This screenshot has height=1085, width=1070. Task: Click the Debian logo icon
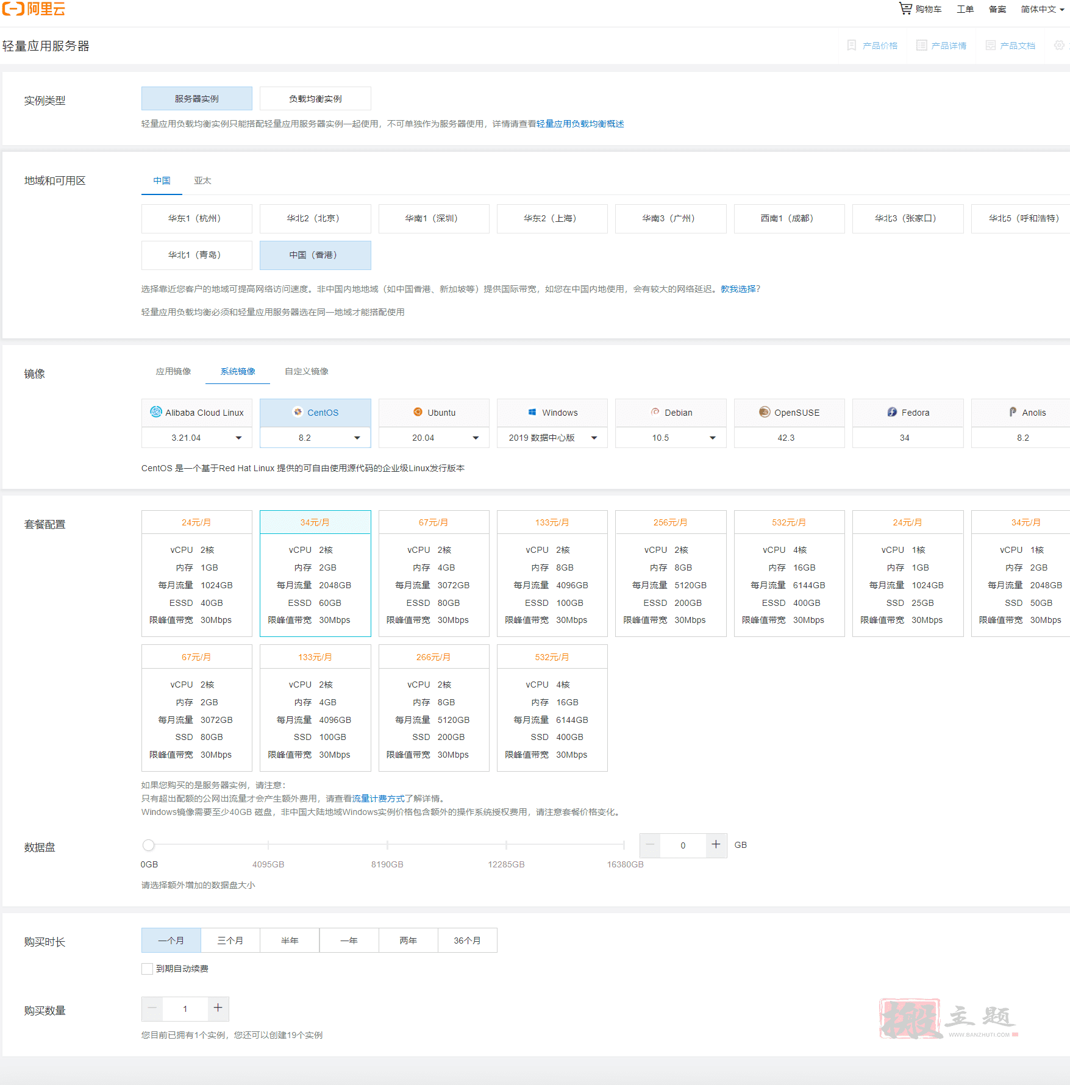click(x=655, y=412)
